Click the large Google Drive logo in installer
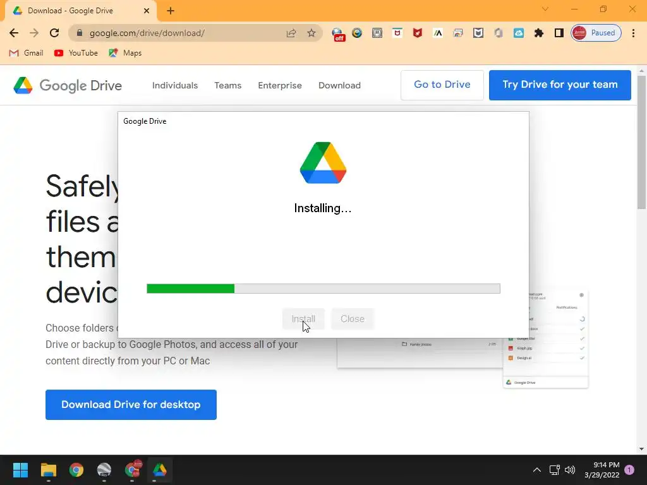The height and width of the screenshot is (485, 647). pos(323,162)
